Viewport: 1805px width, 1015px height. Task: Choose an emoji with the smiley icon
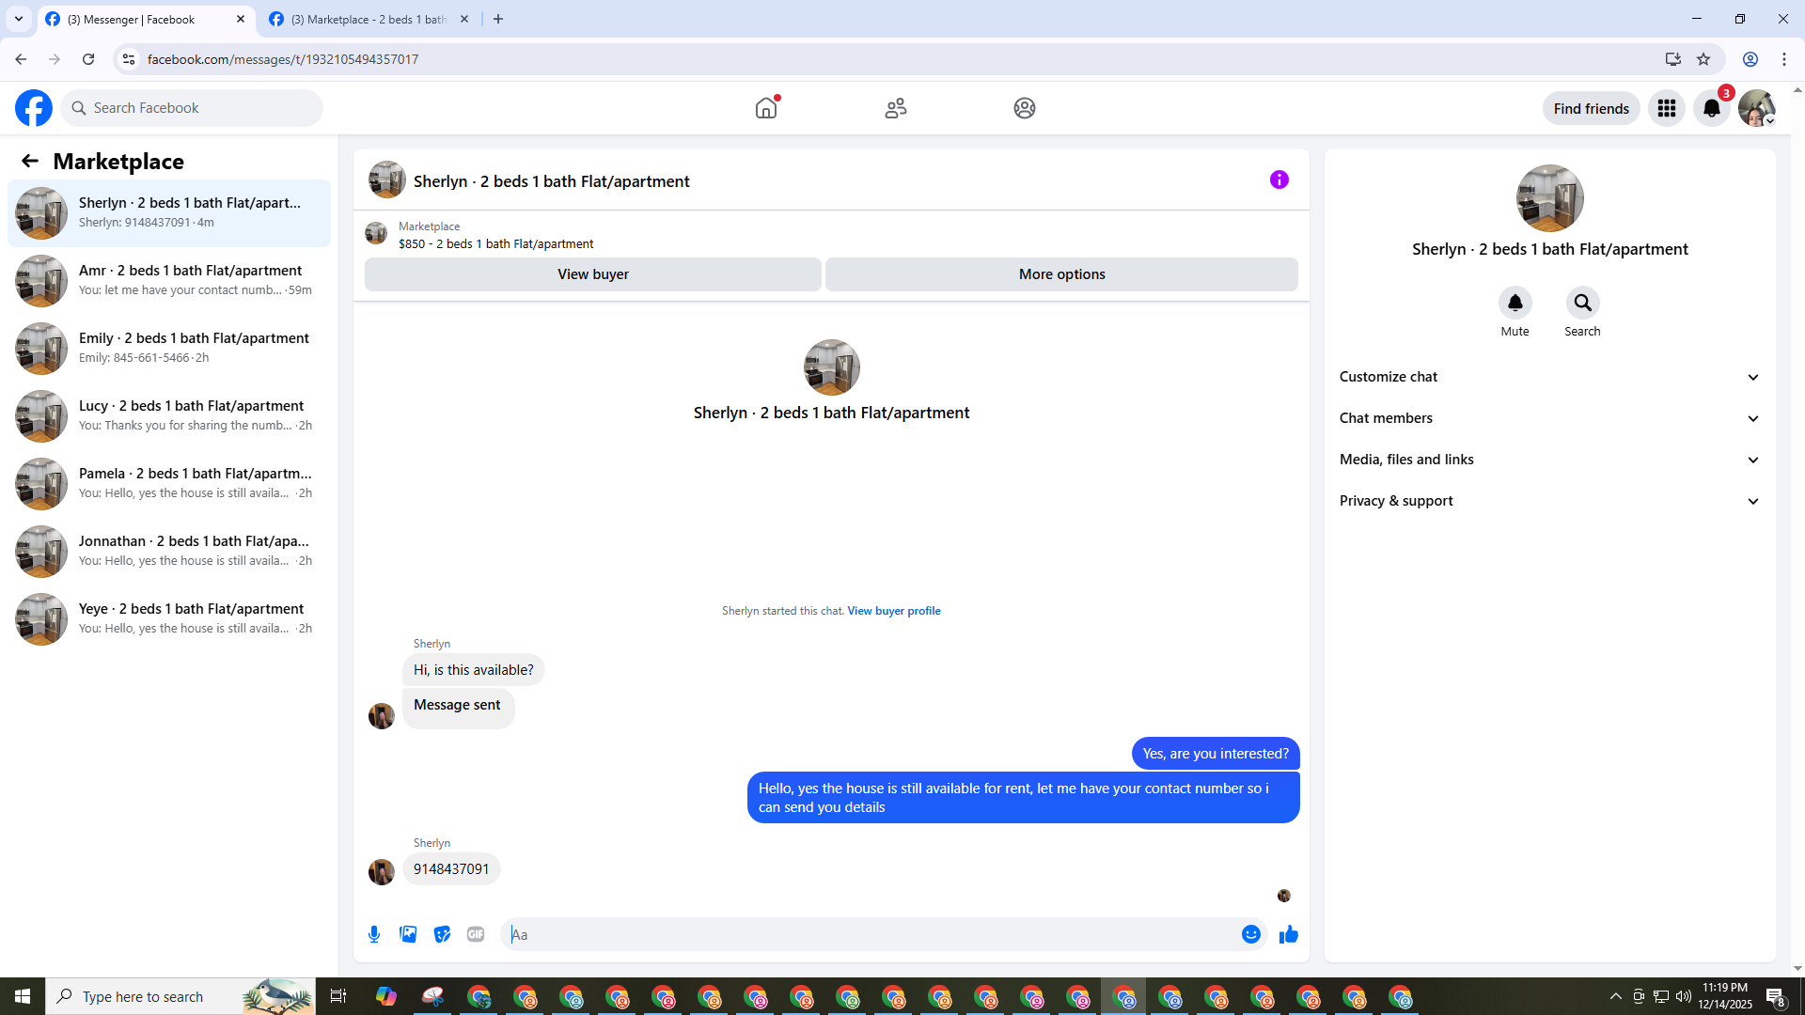point(1250,934)
